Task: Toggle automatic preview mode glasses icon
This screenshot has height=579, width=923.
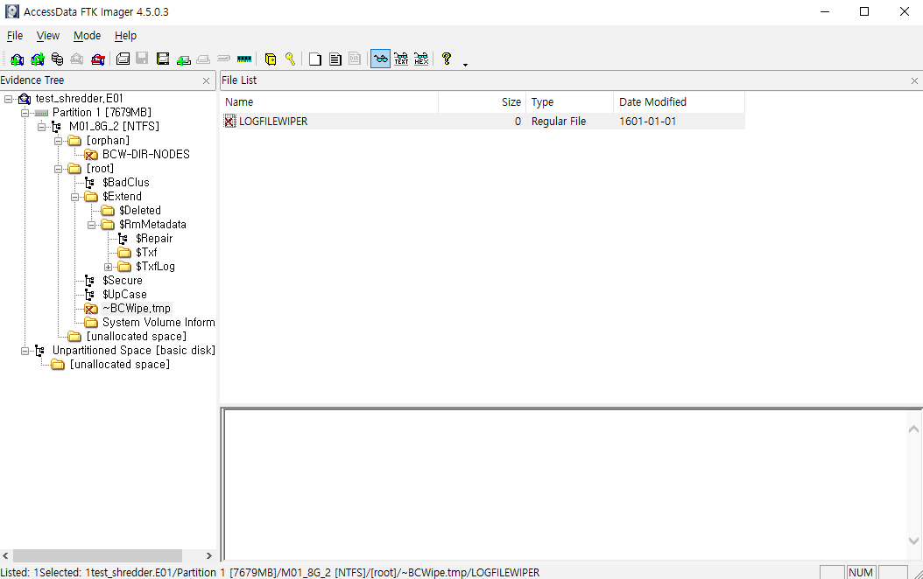Action: 380,59
